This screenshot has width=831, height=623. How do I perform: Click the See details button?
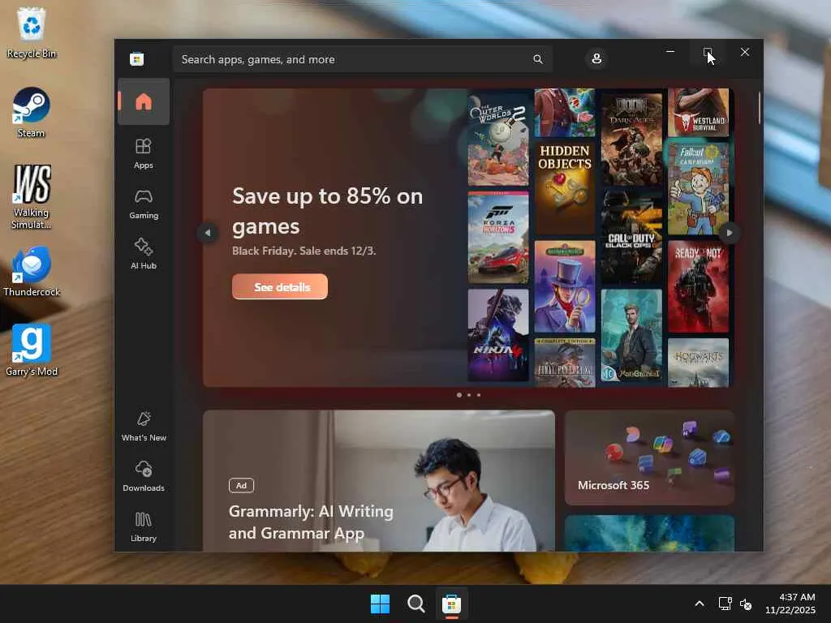280,286
